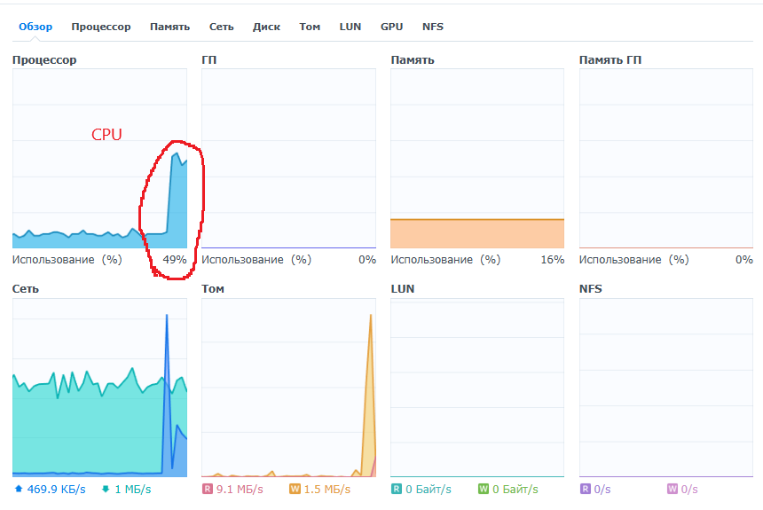Screen dimensions: 763x510
Task: Click the network download arrow icon
Action: point(106,489)
